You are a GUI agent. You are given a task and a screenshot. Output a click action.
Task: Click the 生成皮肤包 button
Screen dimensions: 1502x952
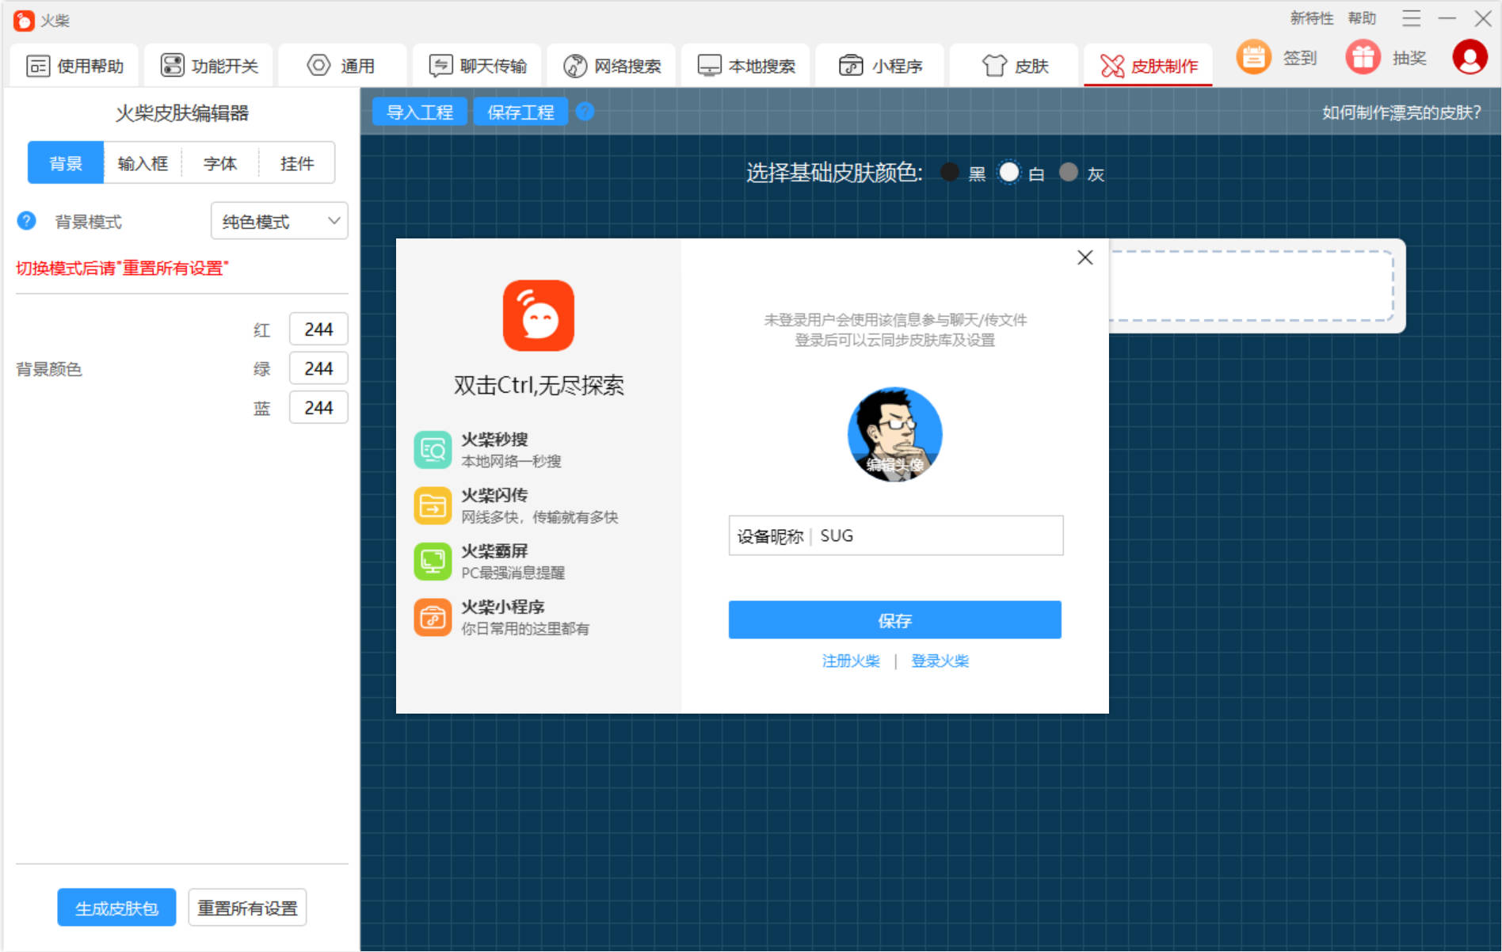(116, 908)
